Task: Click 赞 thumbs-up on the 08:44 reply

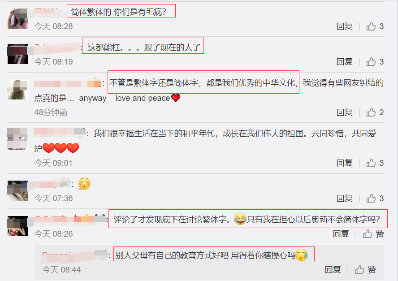Action: pyautogui.click(x=365, y=270)
